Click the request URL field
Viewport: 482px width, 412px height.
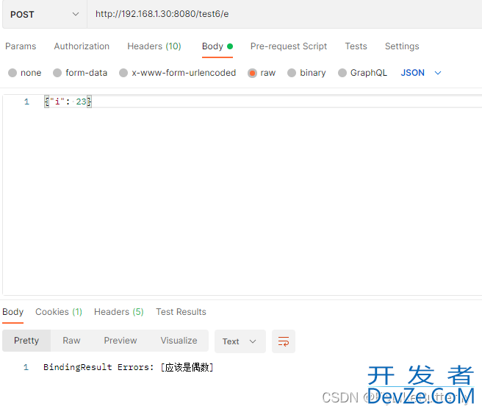click(x=284, y=14)
